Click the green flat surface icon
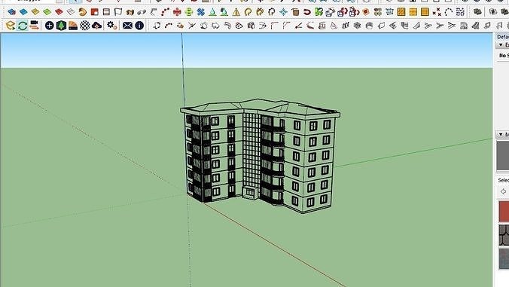The image size is (509, 287). point(47,12)
